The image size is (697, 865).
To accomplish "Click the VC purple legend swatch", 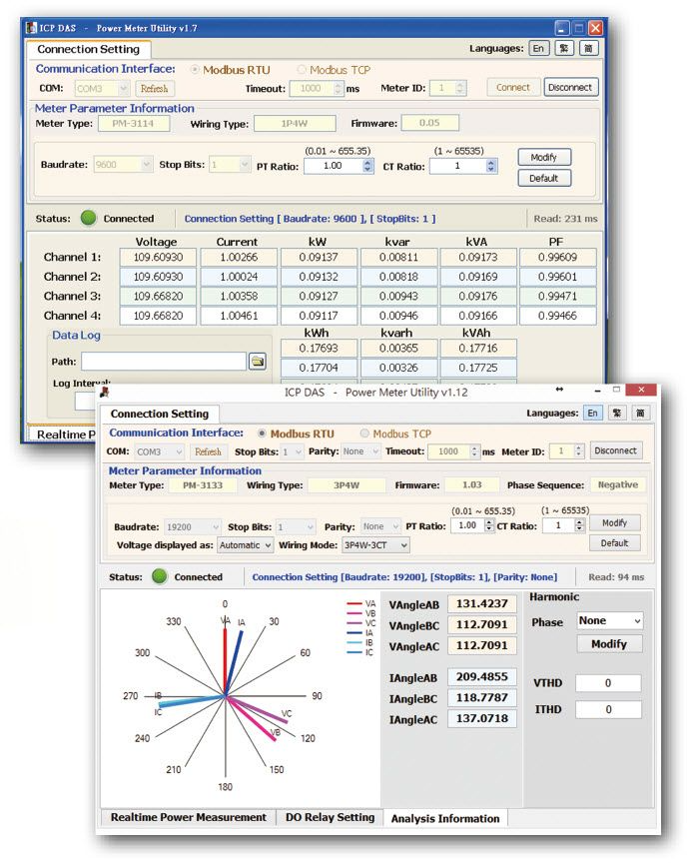I will tap(354, 623).
